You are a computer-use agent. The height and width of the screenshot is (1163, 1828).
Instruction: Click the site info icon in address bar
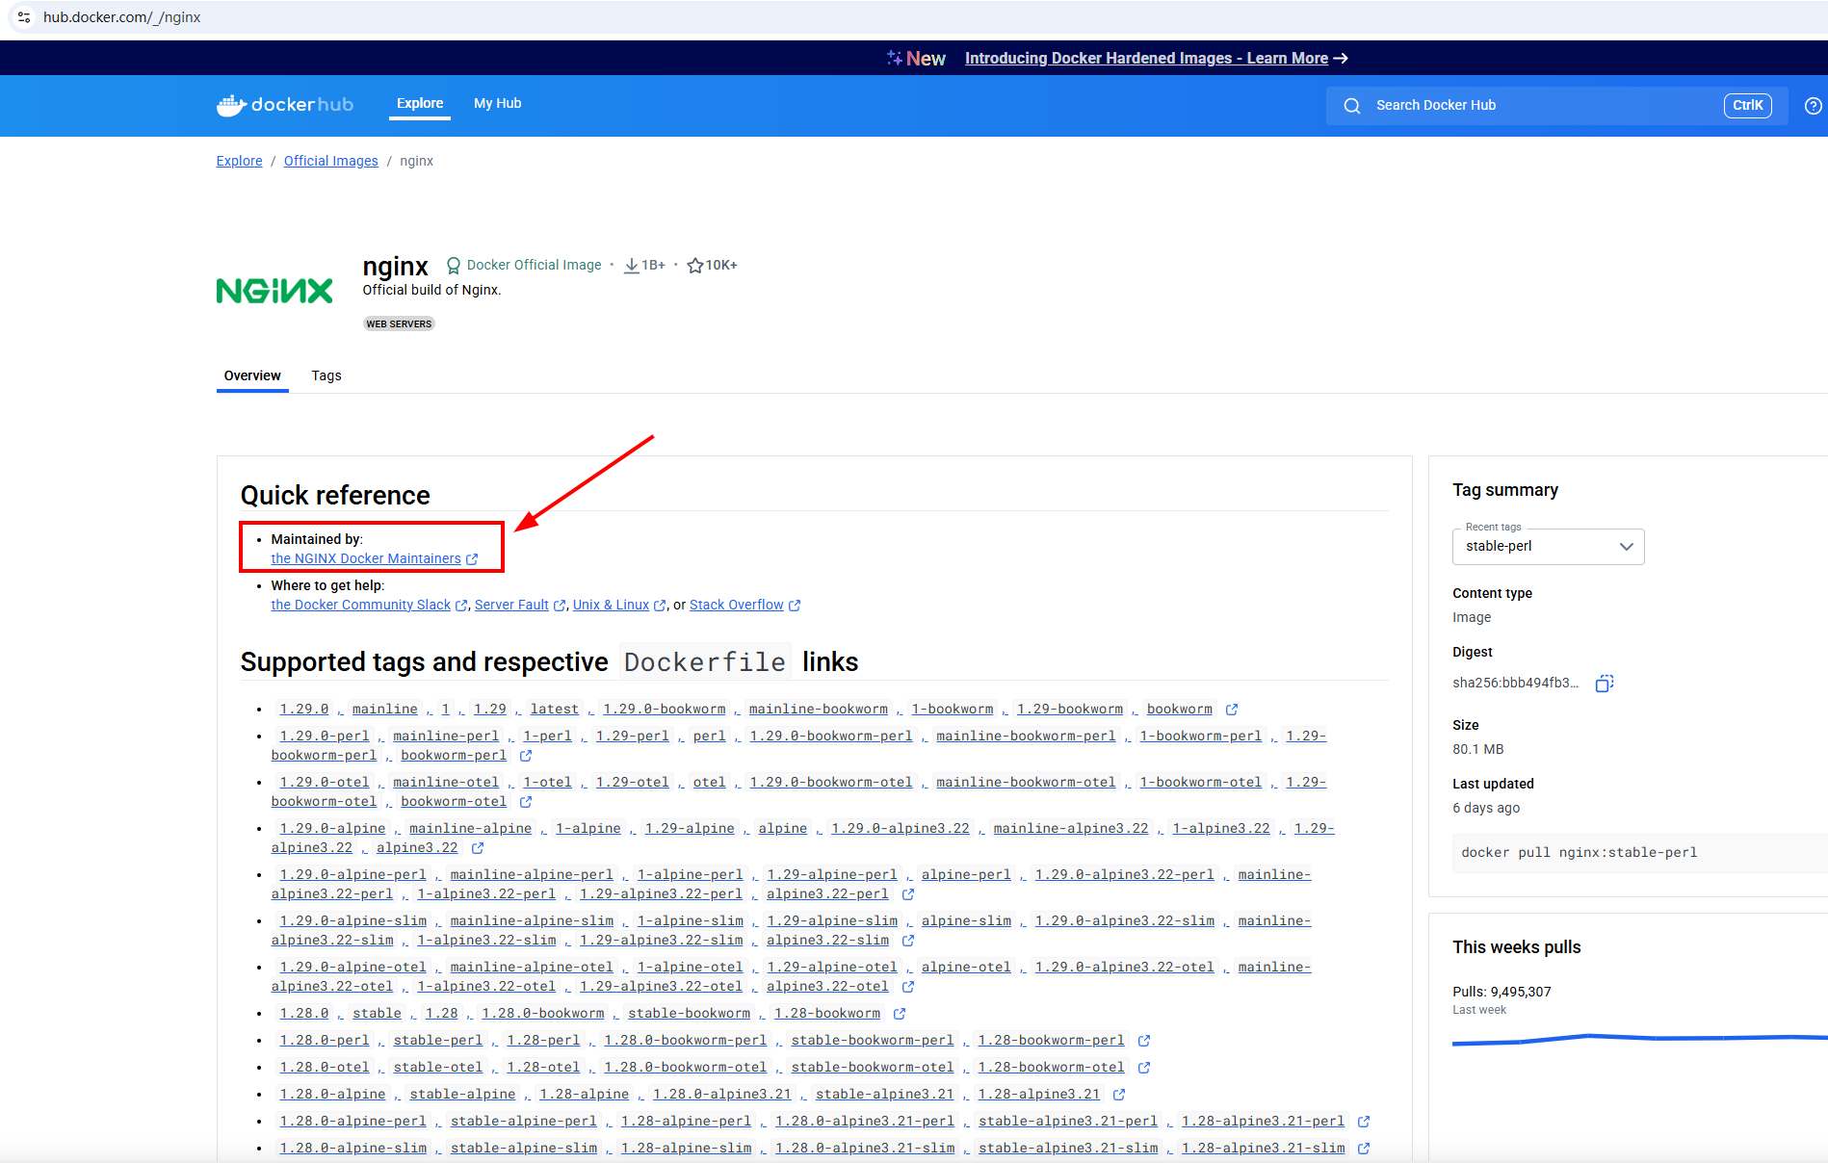pyautogui.click(x=24, y=17)
